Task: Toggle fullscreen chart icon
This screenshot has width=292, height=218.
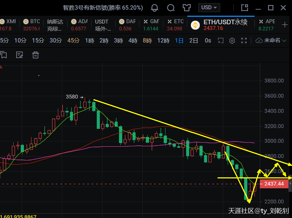Action: [x=244, y=41]
